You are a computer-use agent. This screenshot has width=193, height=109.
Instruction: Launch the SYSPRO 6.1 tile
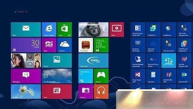pyautogui.click(x=153, y=30)
